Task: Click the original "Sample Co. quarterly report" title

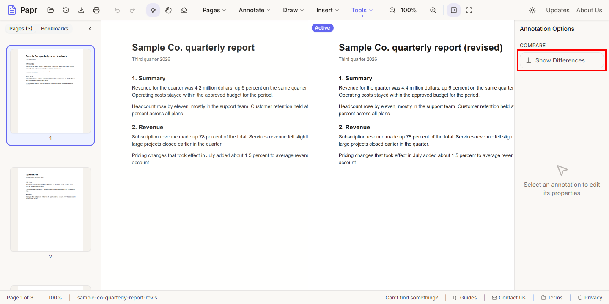Action: (193, 47)
